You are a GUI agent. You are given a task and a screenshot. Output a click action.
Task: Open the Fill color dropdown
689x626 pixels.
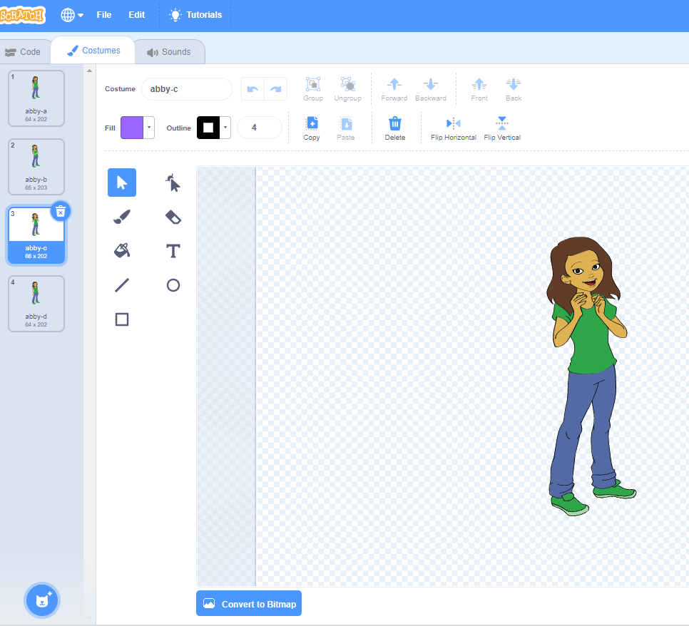point(149,128)
